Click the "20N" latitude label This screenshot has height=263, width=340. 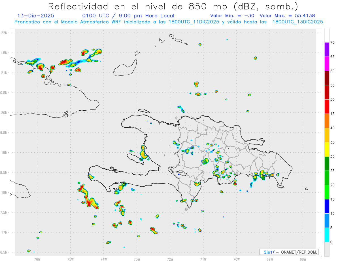coord(5,113)
